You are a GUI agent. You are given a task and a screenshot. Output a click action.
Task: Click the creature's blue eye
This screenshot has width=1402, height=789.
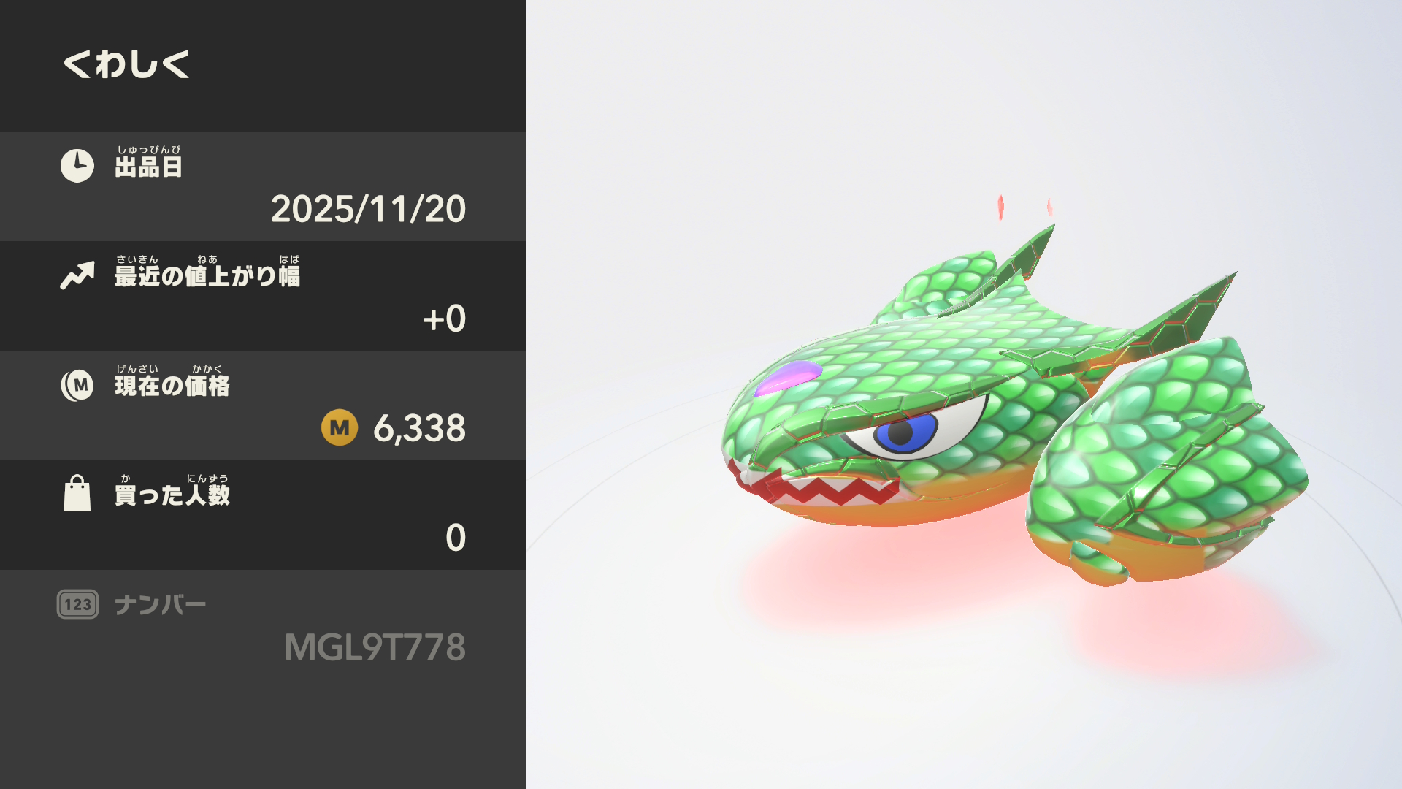tap(904, 432)
